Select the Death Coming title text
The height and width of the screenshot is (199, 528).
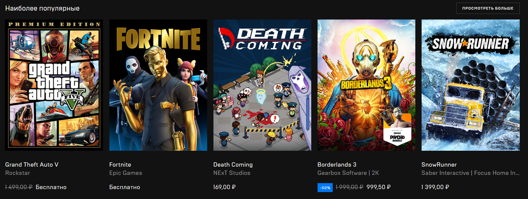[233, 165]
